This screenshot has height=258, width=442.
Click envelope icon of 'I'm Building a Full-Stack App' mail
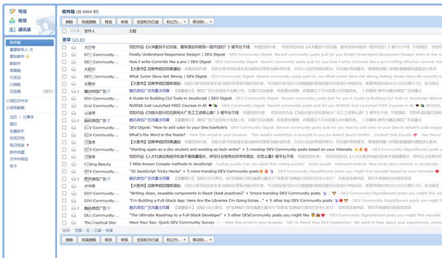point(74,201)
